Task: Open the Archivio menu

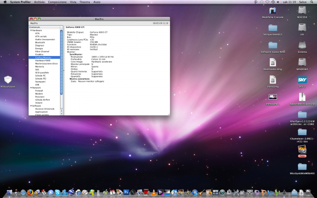Action: 39,2
